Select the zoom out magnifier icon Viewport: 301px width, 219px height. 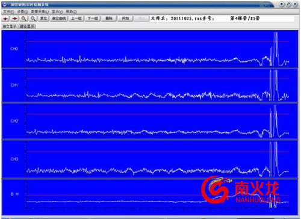(x=33, y=19)
